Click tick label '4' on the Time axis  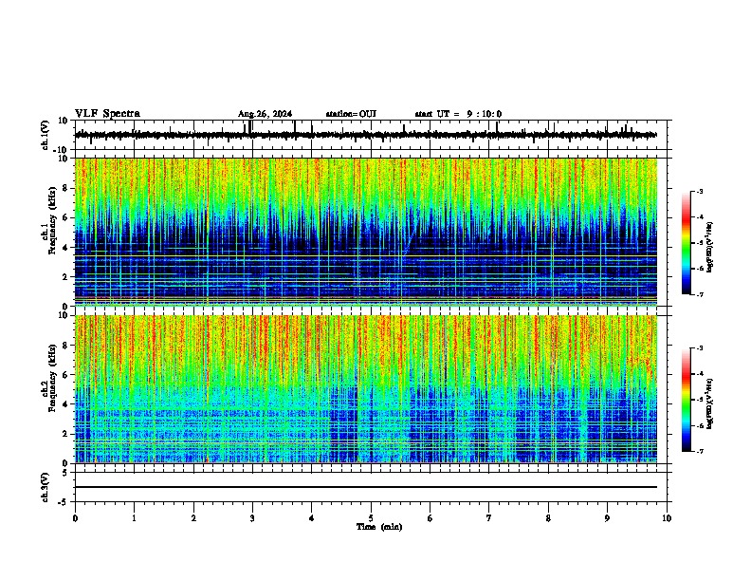(312, 518)
